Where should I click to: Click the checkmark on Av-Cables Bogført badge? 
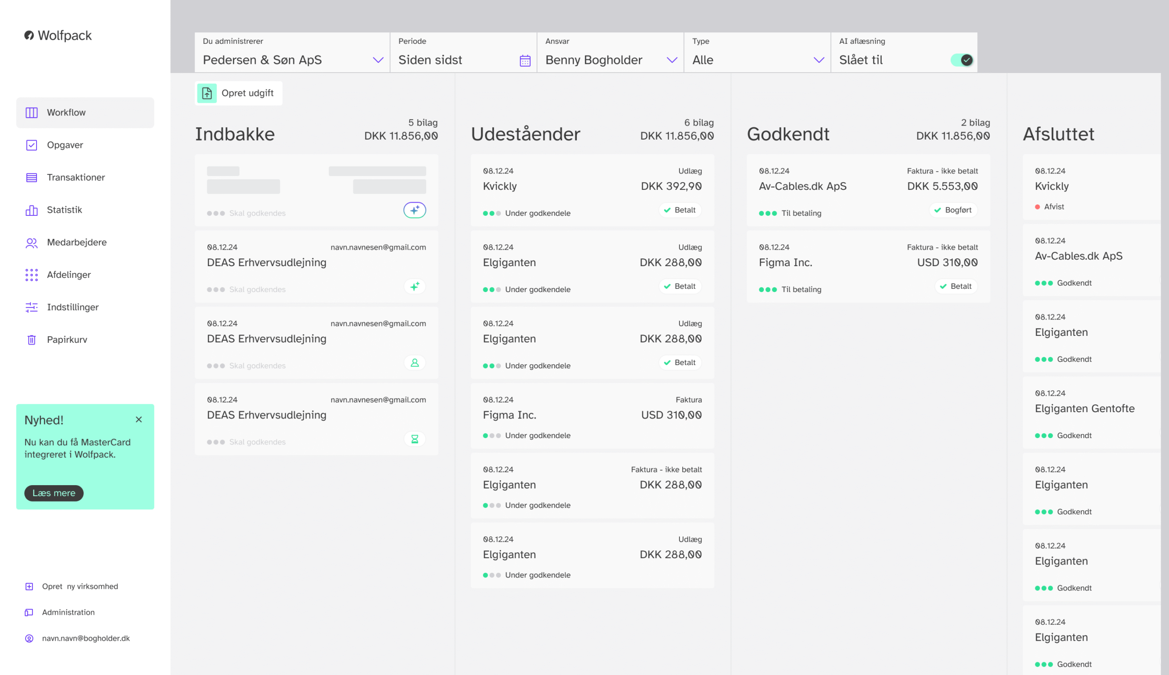pyautogui.click(x=937, y=210)
